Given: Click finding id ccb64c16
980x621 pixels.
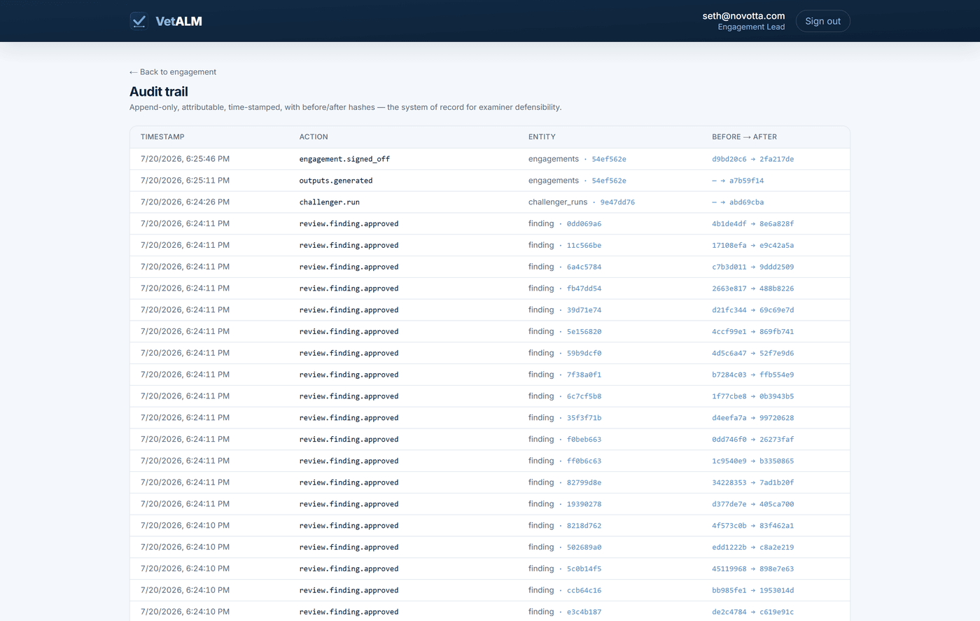Looking at the screenshot, I should click(x=584, y=590).
